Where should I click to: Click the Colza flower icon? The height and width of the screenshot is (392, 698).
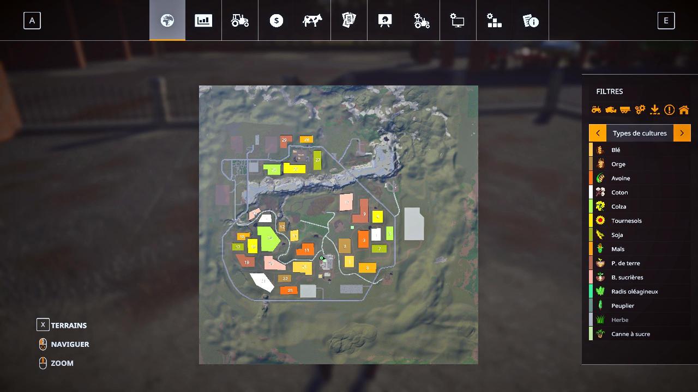(x=600, y=206)
